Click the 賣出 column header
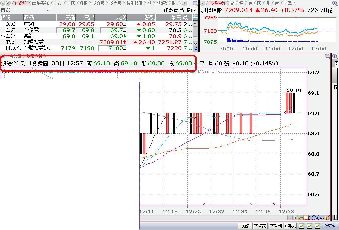Screen dimensions: 339x230 [x=85, y=17]
